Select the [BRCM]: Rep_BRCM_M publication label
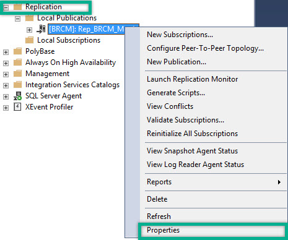 point(86,29)
